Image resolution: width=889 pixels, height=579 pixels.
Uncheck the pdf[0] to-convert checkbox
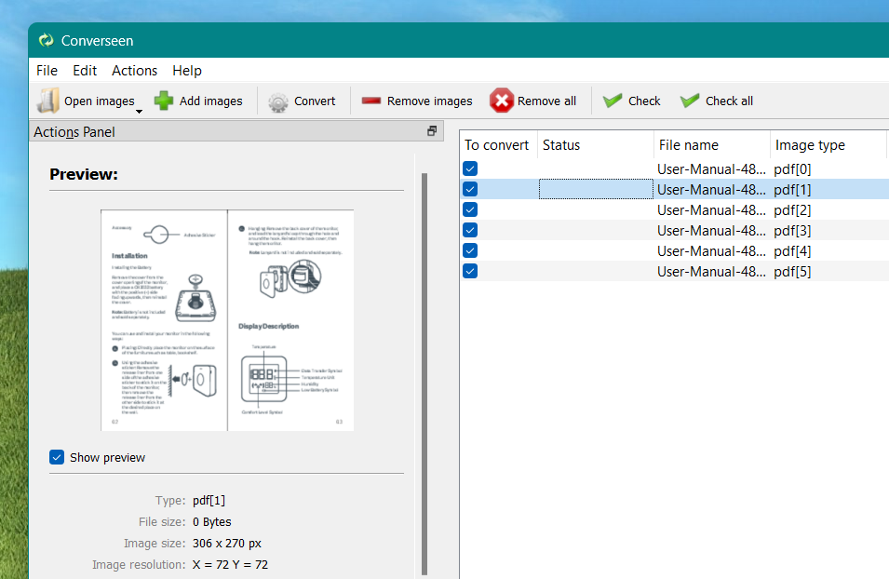pos(470,168)
